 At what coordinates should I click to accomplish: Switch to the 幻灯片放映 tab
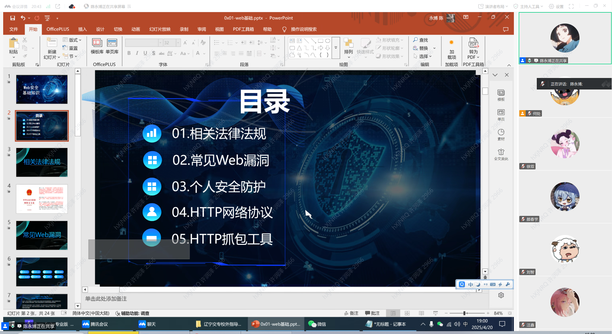[x=160, y=29]
